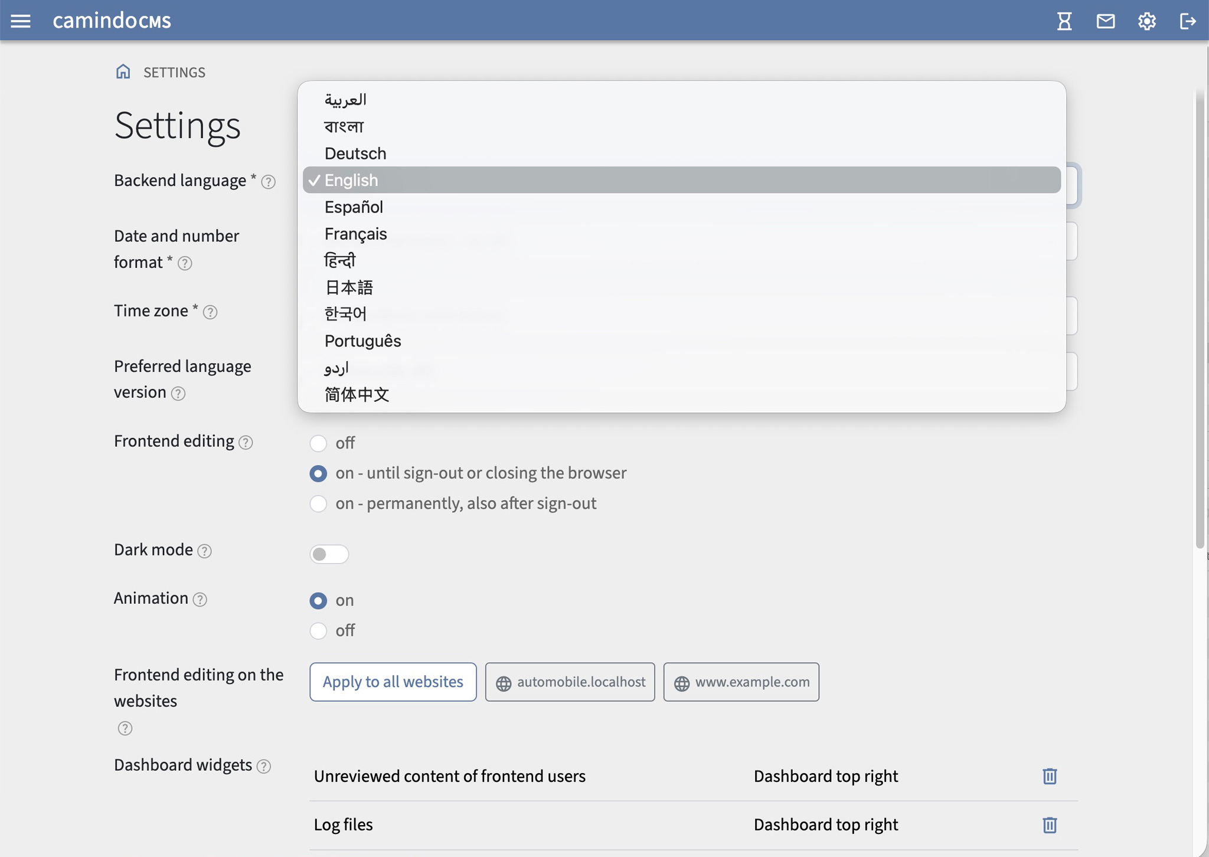1209x857 pixels.
Task: Set Animation to off
Action: click(x=318, y=630)
